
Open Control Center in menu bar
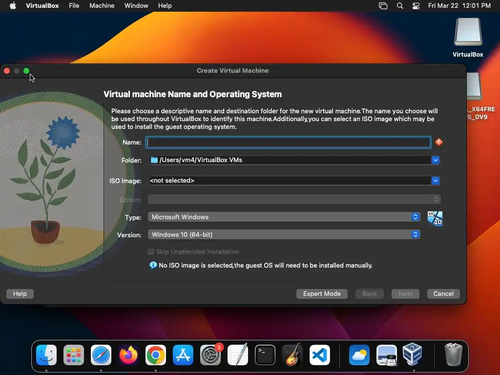416,6
